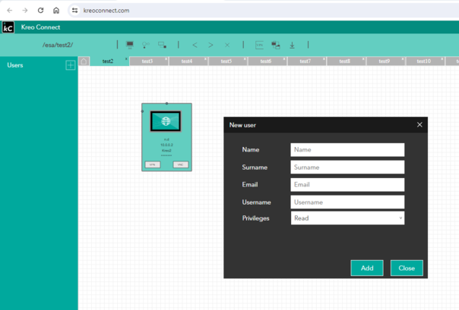Open the Privileges dropdown
This screenshot has height=310, width=459.
347,218
